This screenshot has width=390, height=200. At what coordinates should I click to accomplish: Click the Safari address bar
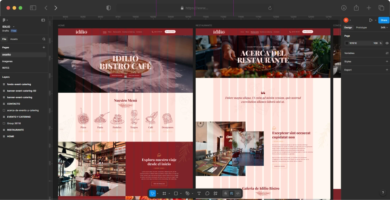195,8
